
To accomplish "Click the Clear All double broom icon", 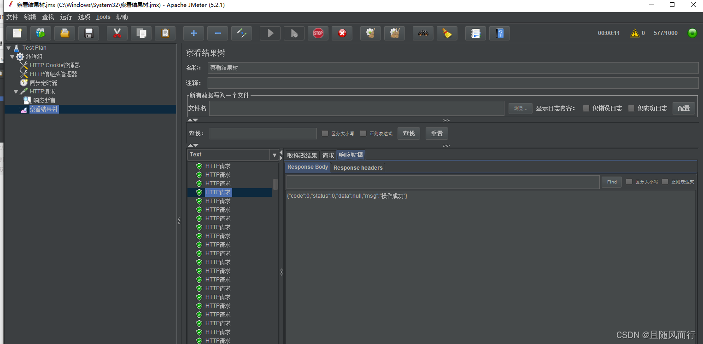I will (x=394, y=33).
